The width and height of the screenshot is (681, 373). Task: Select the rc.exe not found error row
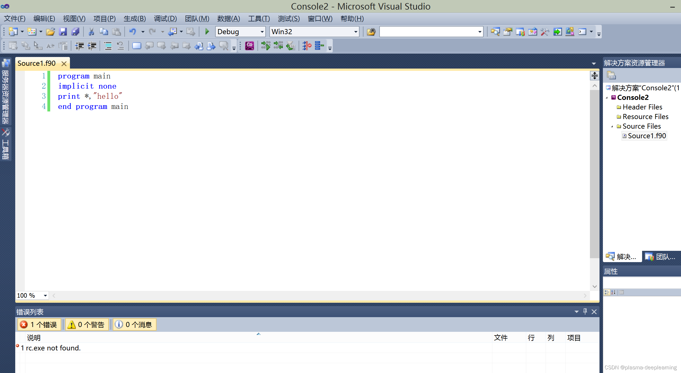click(x=53, y=348)
